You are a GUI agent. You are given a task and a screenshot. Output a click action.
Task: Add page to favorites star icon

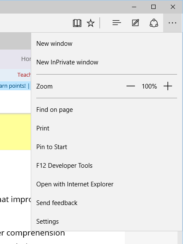click(91, 23)
